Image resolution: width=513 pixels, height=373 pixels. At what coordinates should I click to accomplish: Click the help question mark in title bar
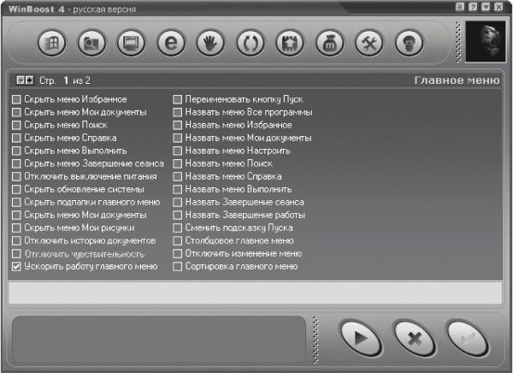pos(473,6)
